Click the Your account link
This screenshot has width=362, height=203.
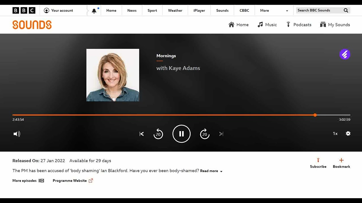tap(62, 10)
